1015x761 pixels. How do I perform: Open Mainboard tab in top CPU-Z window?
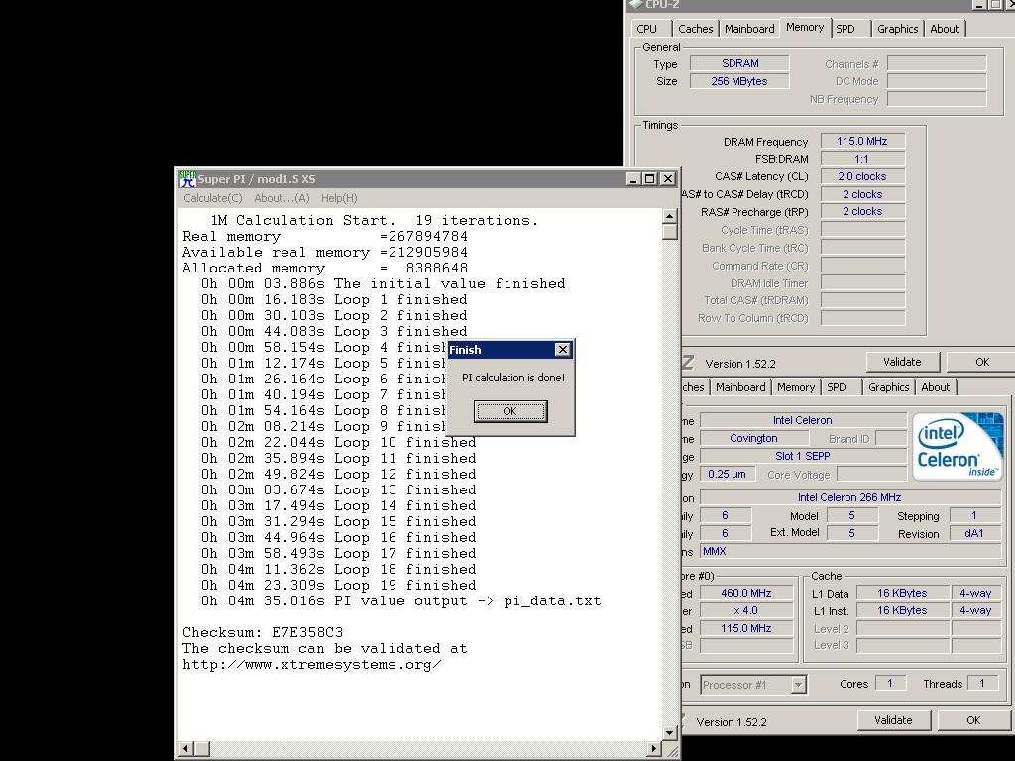tap(749, 29)
